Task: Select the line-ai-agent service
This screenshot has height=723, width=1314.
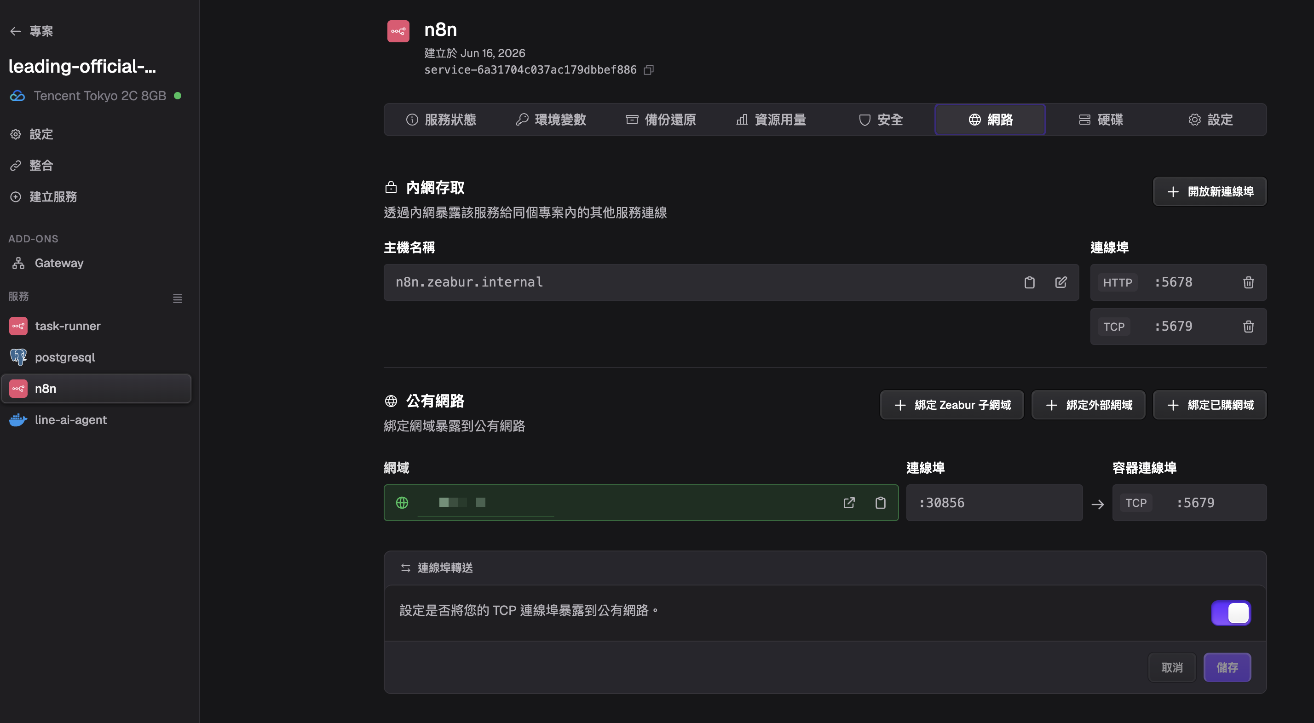Action: pyautogui.click(x=97, y=420)
